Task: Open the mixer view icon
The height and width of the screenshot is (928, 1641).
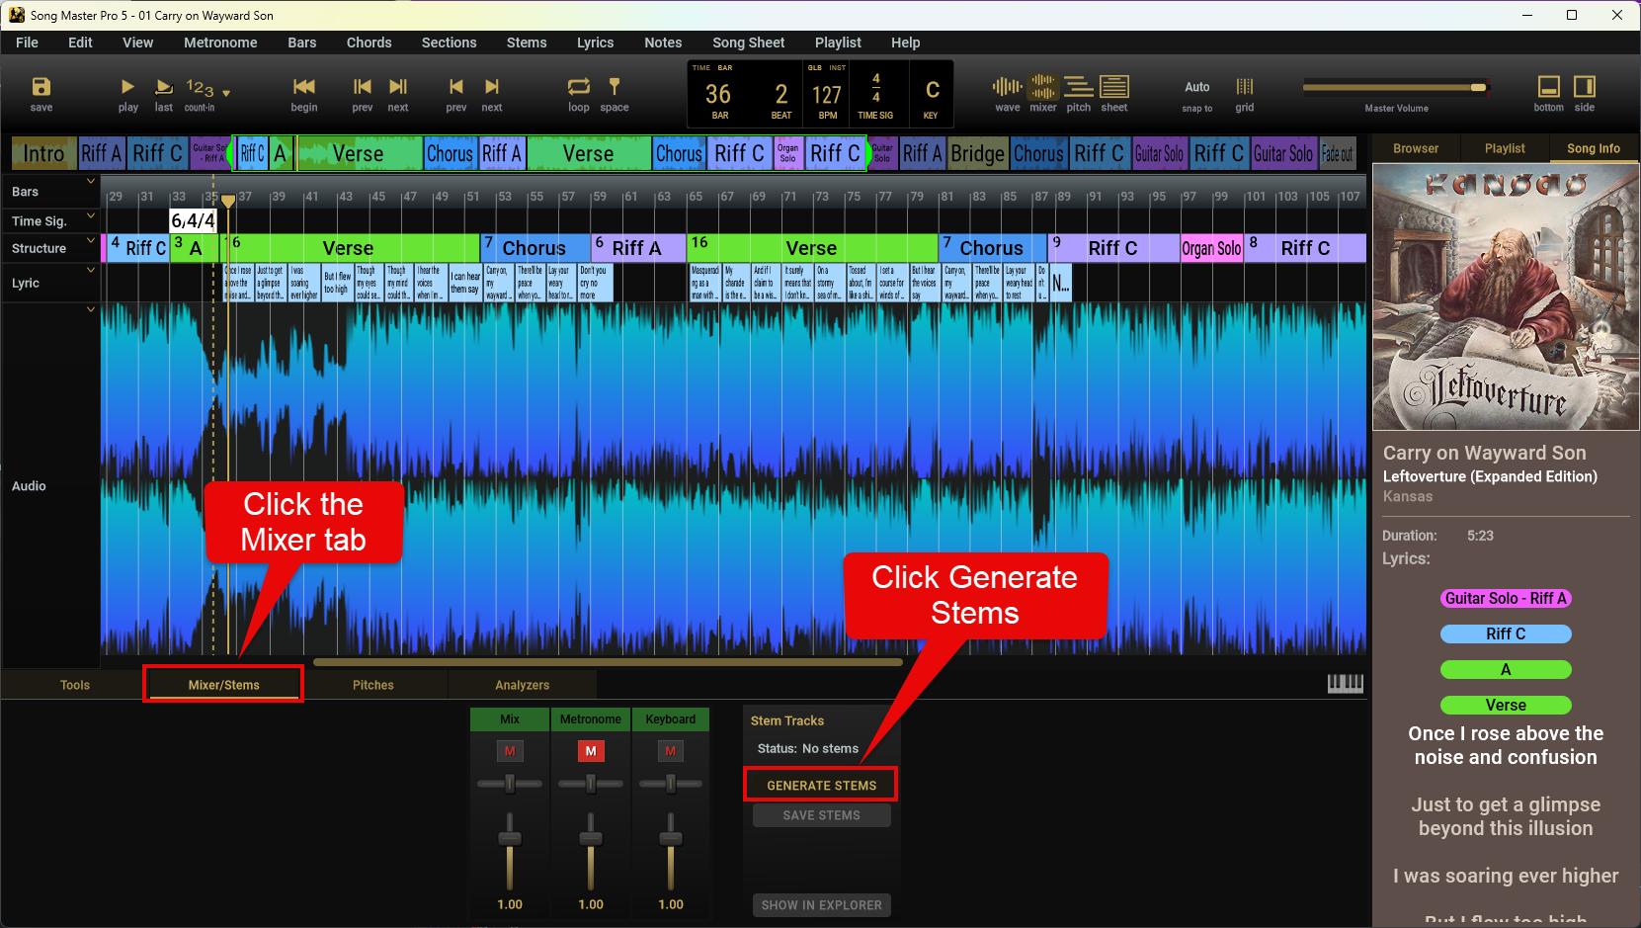Action: pos(1043,87)
